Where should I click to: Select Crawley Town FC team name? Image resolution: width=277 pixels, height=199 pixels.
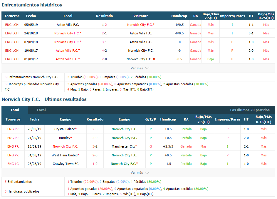point(66,164)
